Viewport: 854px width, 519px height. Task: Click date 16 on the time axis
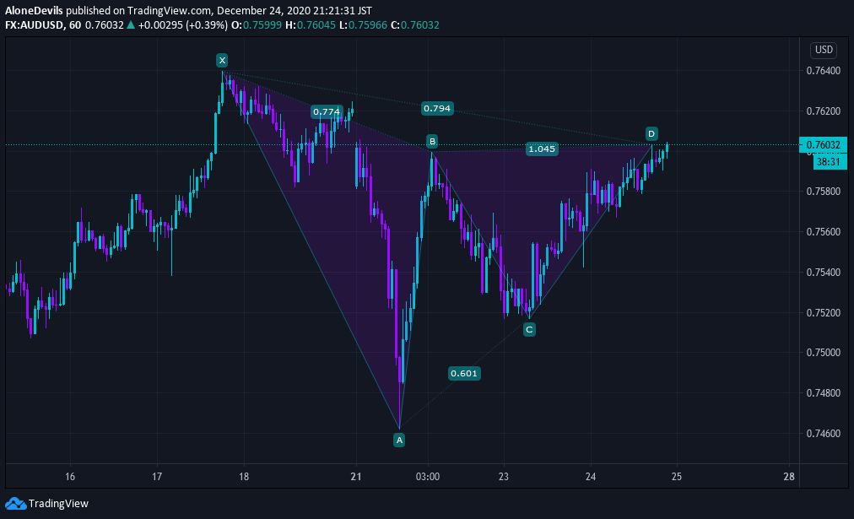tap(70, 477)
